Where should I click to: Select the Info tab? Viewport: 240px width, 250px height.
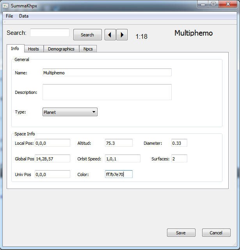click(x=15, y=48)
